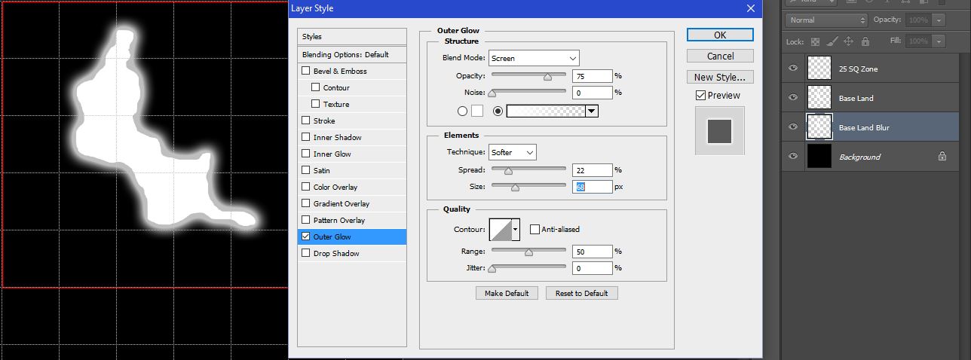971x360 pixels.
Task: Click the Spread value field 22
Action: 592,170
